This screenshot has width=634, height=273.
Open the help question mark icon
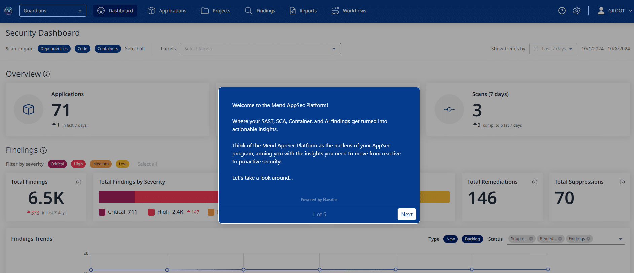pyautogui.click(x=562, y=11)
